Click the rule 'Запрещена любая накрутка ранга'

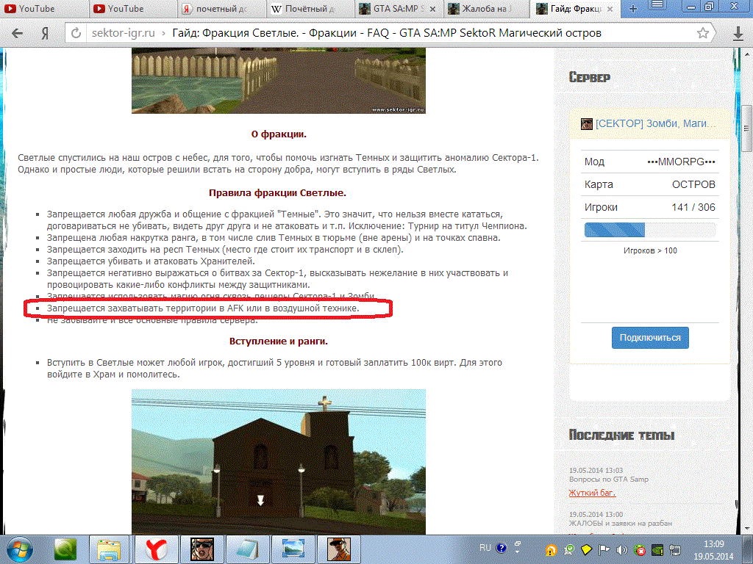pos(274,238)
